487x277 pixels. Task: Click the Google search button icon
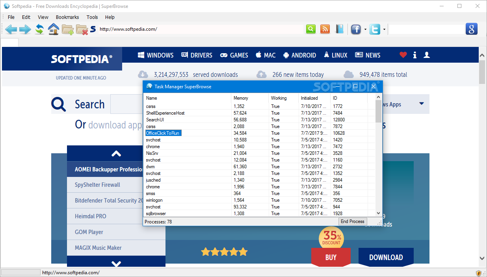coord(472,29)
